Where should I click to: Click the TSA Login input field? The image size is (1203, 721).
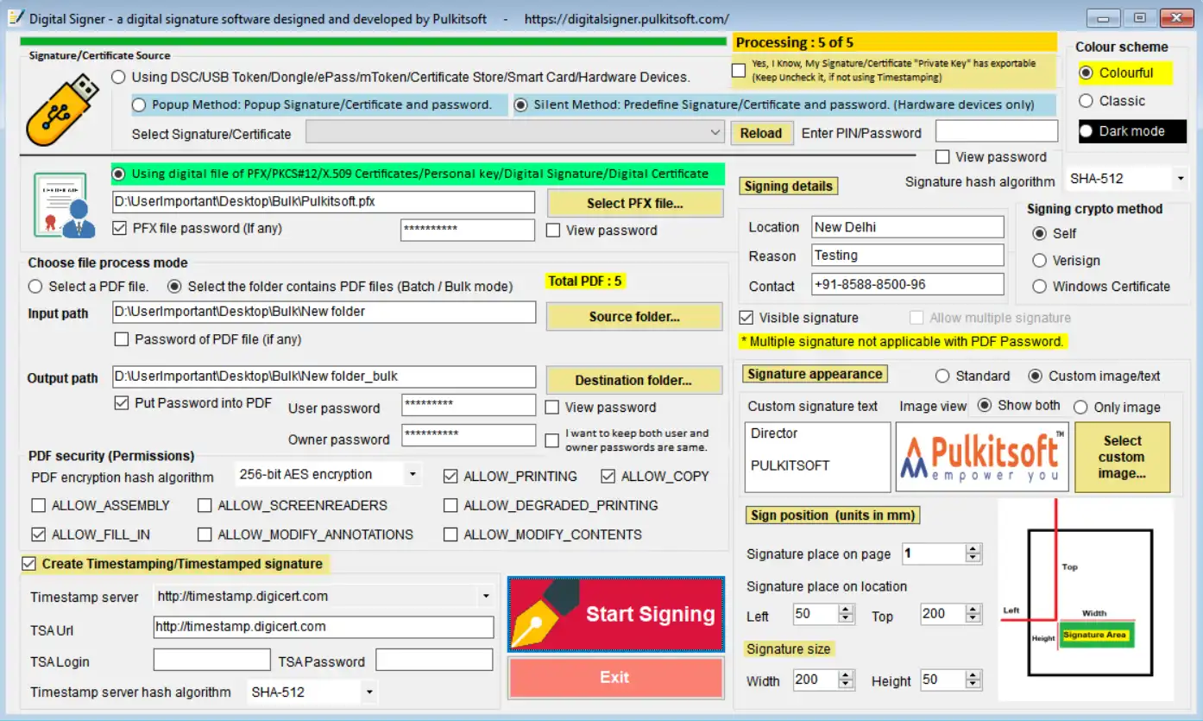click(211, 661)
